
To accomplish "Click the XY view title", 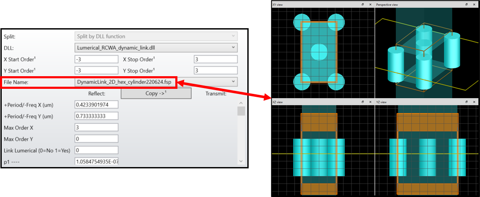I will [278, 5].
